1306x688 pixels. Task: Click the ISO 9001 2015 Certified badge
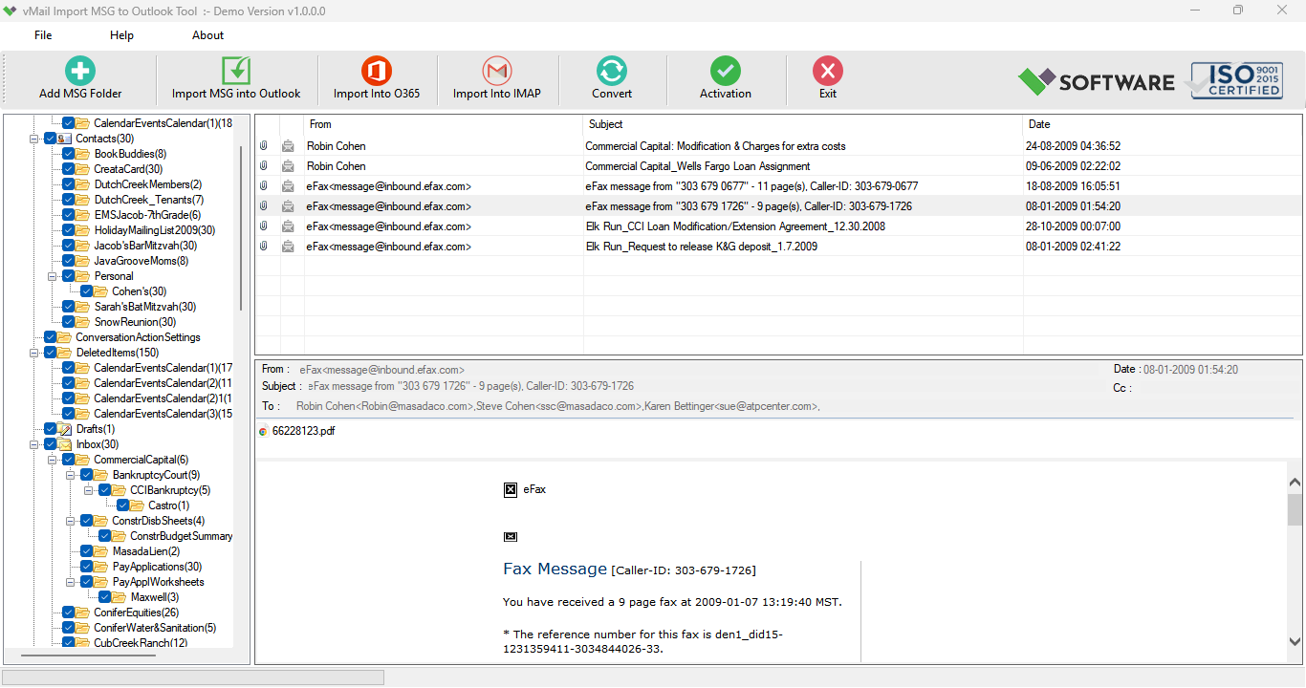[1236, 80]
